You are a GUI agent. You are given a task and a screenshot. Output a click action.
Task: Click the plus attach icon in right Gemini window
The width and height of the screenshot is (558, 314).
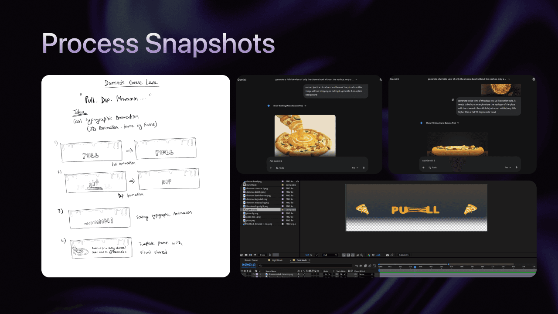423,167
